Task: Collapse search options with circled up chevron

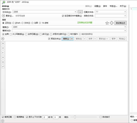Action: (3, 39)
